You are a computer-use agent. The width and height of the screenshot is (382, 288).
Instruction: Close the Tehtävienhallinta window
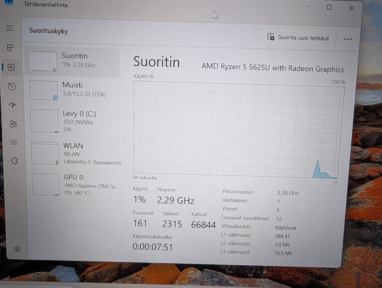351,8
